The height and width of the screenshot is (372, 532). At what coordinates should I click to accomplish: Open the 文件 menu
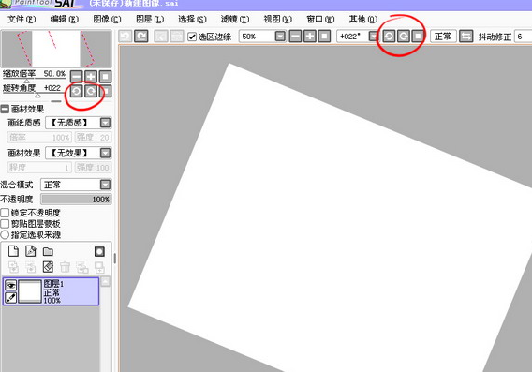click(22, 19)
